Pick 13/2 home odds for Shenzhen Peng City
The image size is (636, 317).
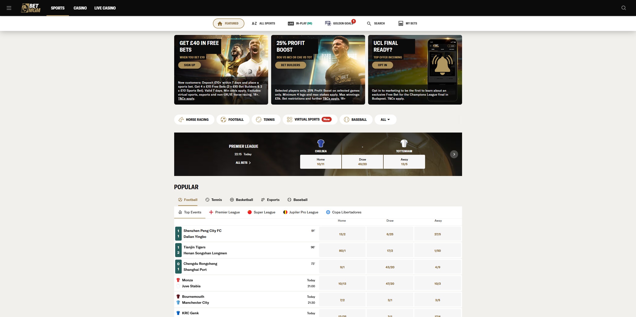tap(342, 234)
